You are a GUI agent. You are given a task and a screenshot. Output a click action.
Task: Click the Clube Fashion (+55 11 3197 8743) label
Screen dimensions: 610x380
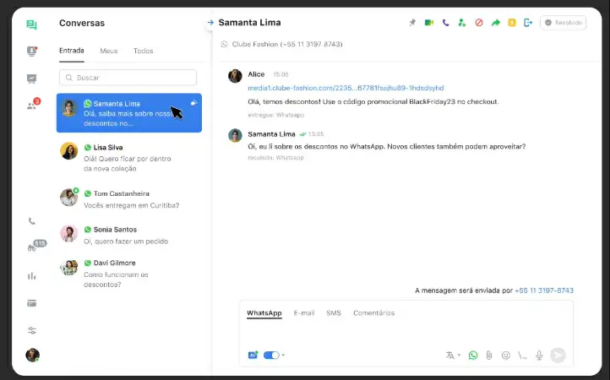coord(287,45)
